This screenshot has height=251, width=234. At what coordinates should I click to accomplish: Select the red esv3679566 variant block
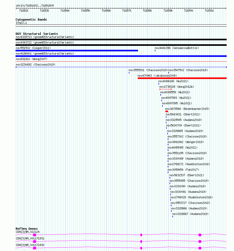click(x=167, y=111)
